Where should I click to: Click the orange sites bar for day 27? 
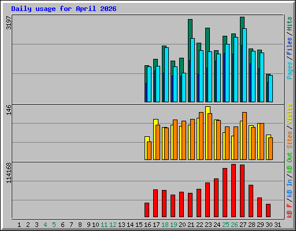(245, 136)
